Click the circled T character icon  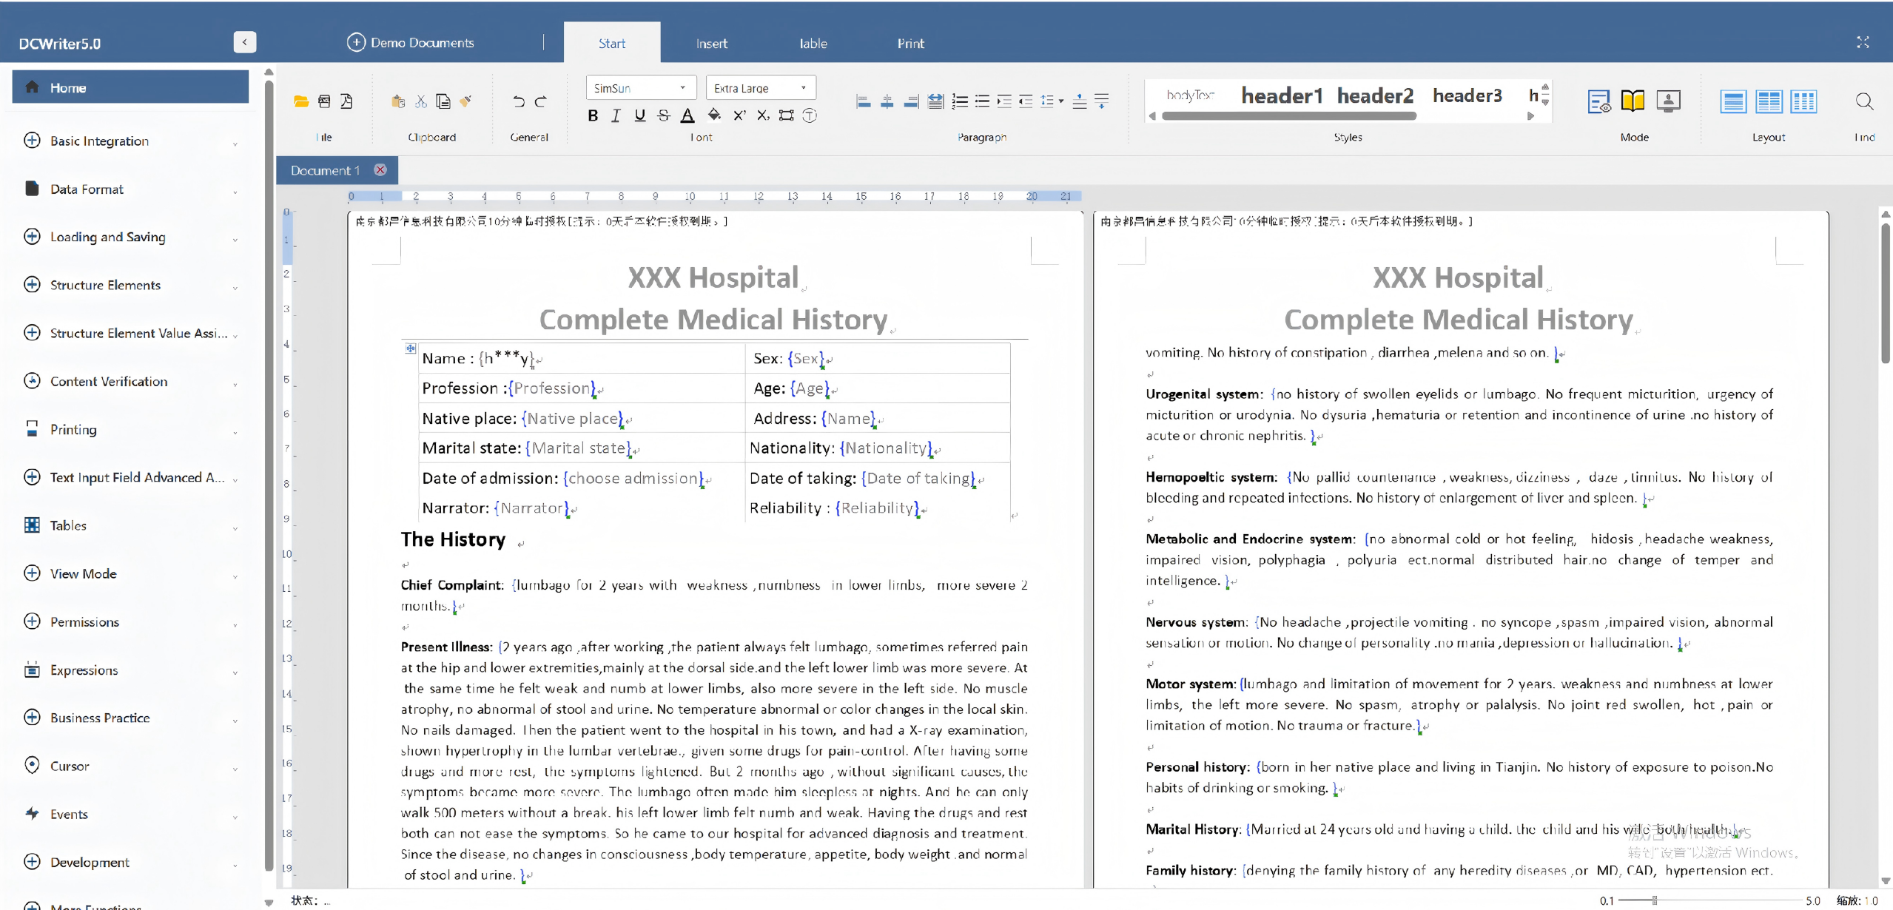(810, 115)
